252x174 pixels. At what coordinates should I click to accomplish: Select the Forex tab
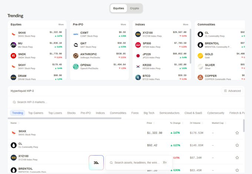click(x=135, y=113)
